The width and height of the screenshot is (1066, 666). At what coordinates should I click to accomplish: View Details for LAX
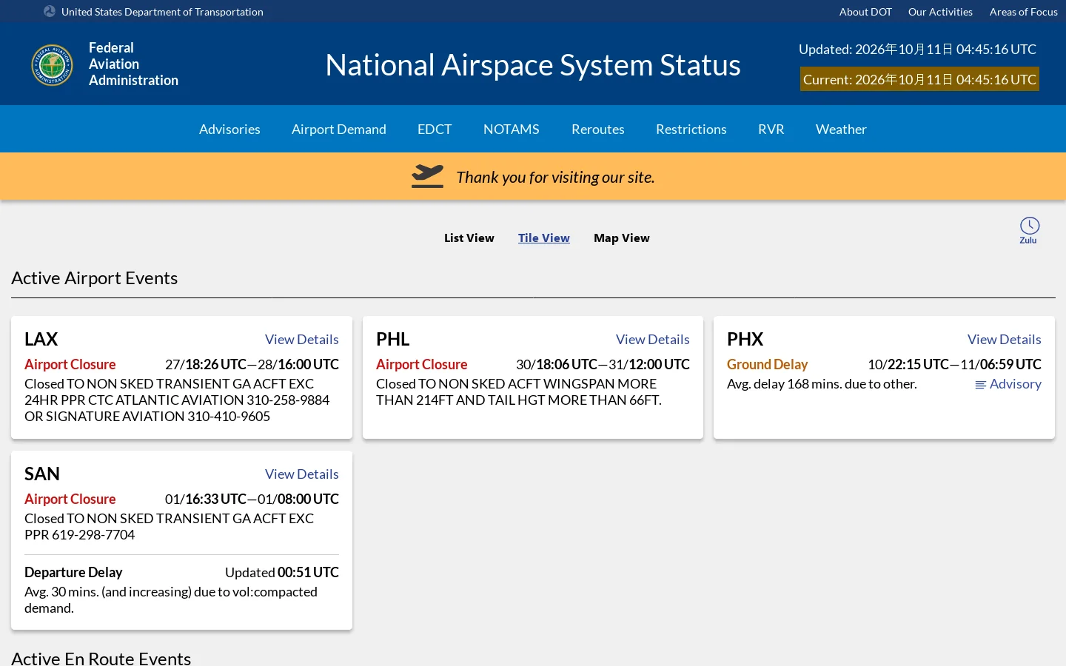point(302,339)
